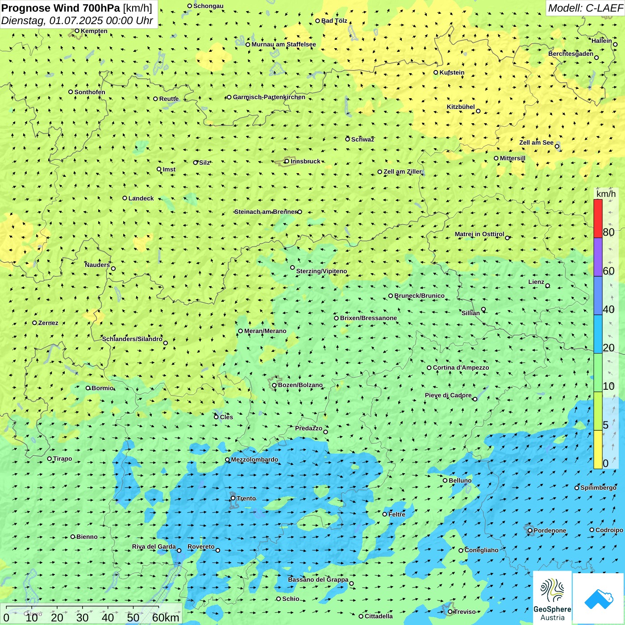Click the Bad Tölz location circle
The height and width of the screenshot is (625, 625).
point(318,21)
